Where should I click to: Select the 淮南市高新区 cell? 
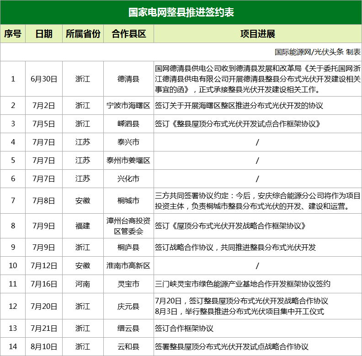coord(128,265)
